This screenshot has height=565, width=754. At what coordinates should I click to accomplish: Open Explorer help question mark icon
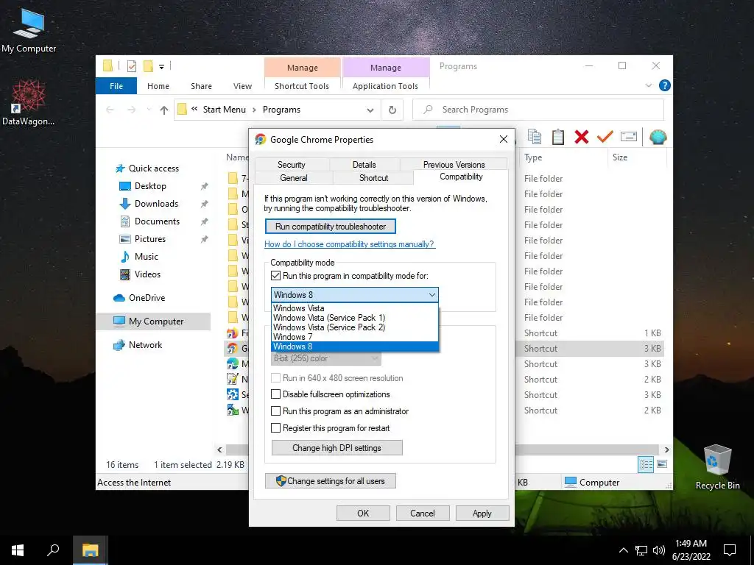click(665, 85)
